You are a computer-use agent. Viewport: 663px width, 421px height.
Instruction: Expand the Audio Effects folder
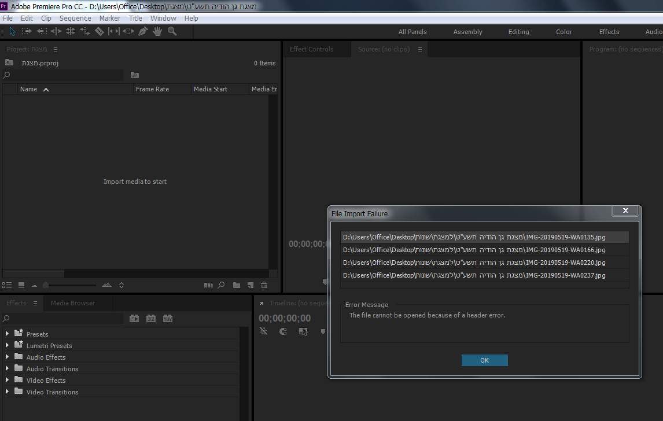7,357
